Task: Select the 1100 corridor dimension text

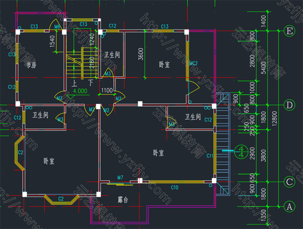Action: (x=107, y=90)
